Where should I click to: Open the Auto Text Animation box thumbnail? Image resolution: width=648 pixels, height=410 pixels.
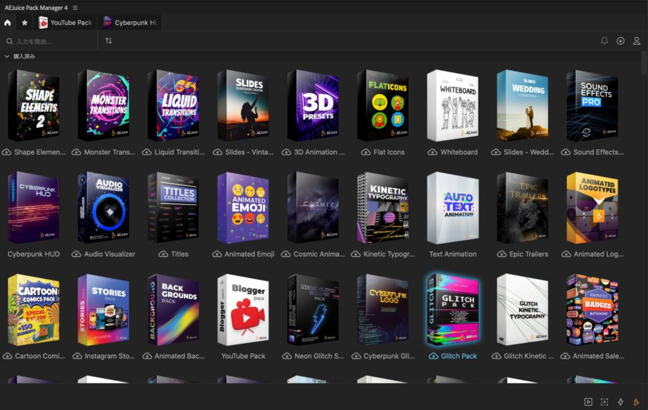coord(452,207)
